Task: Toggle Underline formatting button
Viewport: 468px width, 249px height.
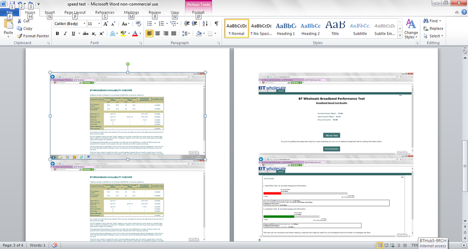Action: (x=73, y=34)
